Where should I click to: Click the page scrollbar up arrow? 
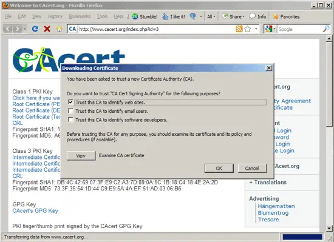(x=329, y=38)
